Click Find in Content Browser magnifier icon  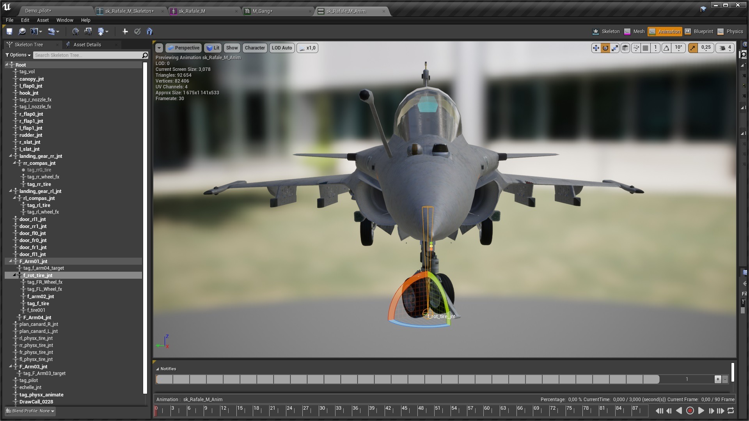pos(22,32)
